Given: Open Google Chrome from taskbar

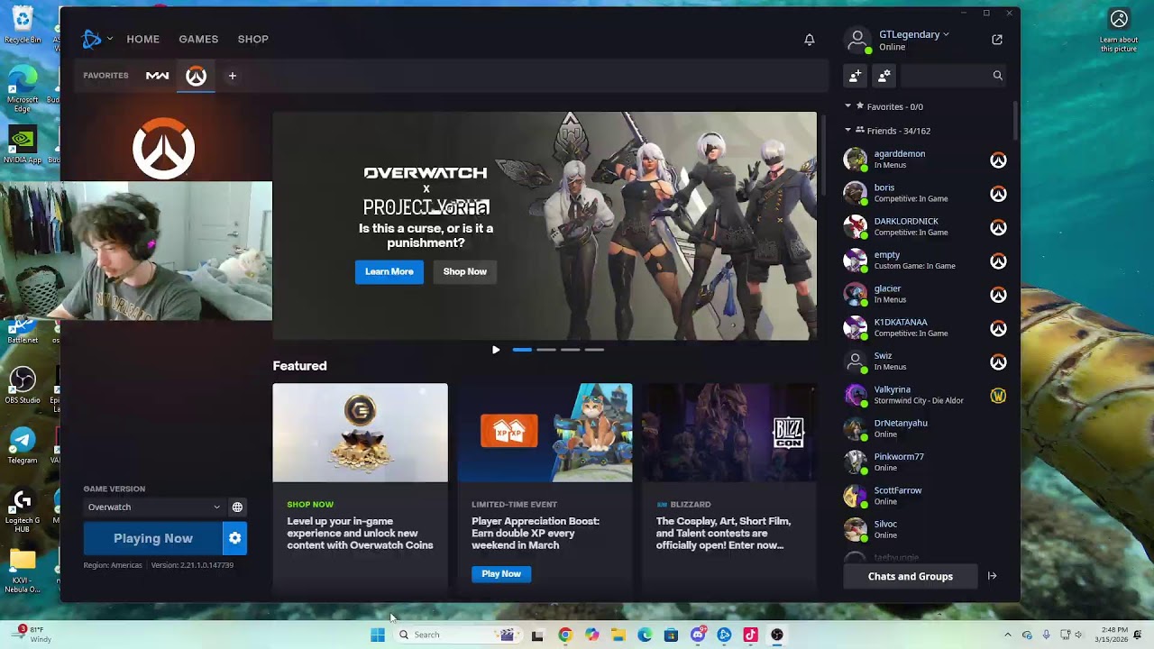Looking at the screenshot, I should (564, 635).
